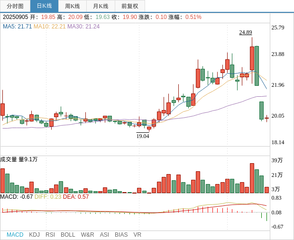The image size is (294, 240).
Task: Click the 39万 volume axis label
Action: point(277,160)
